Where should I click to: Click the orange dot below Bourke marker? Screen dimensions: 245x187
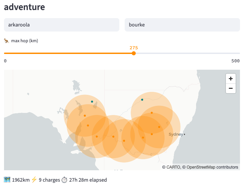pos(151,113)
